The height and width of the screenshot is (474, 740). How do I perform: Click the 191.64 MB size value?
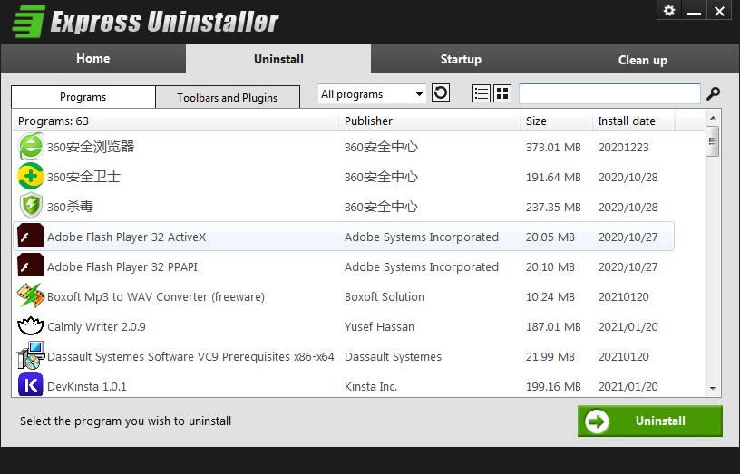point(553,177)
